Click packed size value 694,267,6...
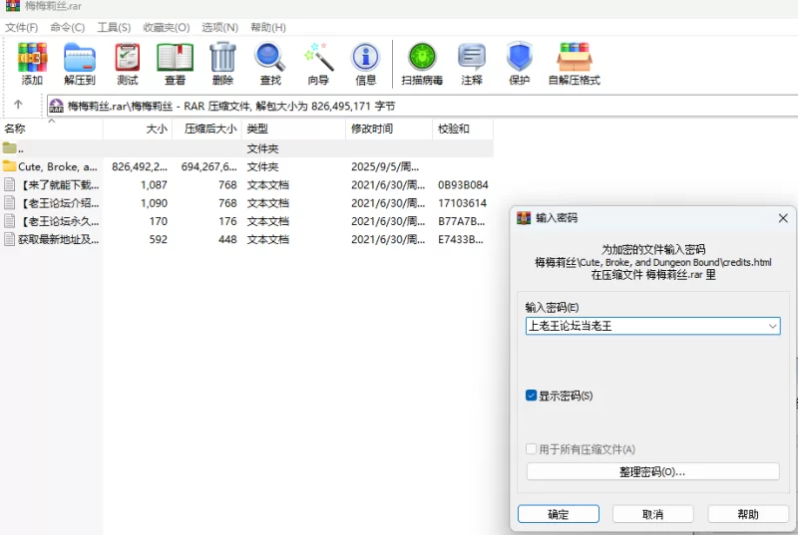Viewport: 798px width, 535px height. coord(208,166)
